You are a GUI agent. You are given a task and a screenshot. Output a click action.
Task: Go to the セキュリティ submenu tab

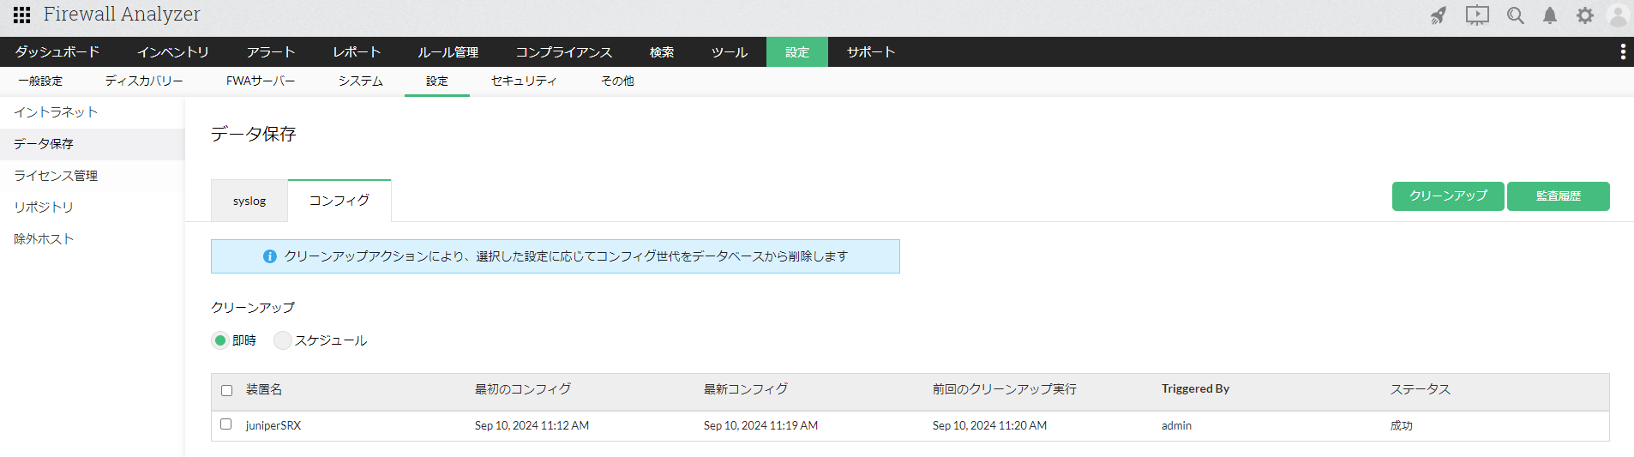tap(524, 81)
